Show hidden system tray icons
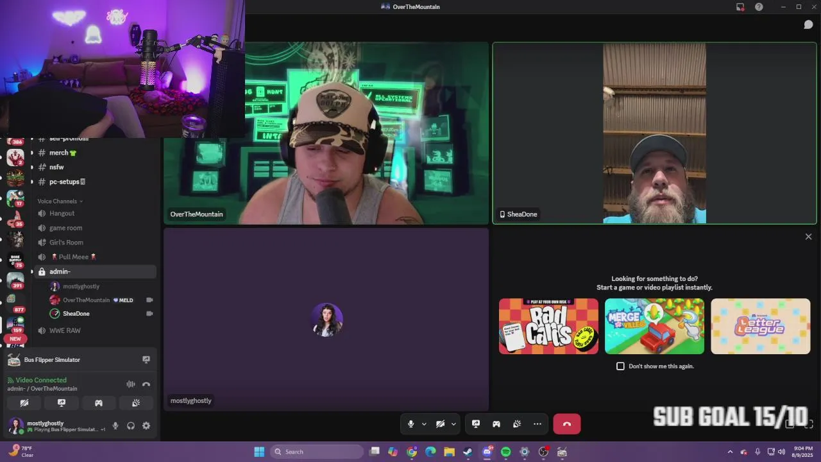Screen dimensions: 821x462 click(730, 452)
